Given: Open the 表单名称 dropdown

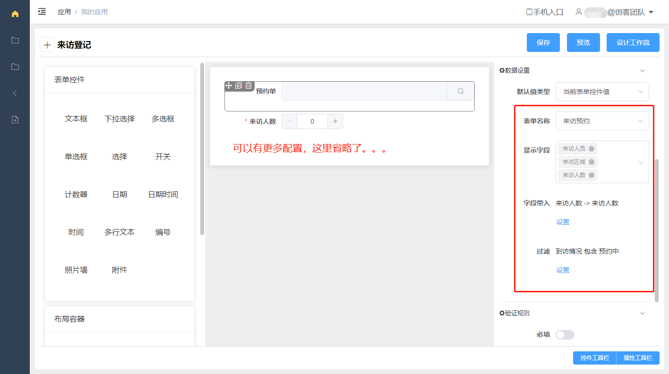Looking at the screenshot, I should click(602, 121).
